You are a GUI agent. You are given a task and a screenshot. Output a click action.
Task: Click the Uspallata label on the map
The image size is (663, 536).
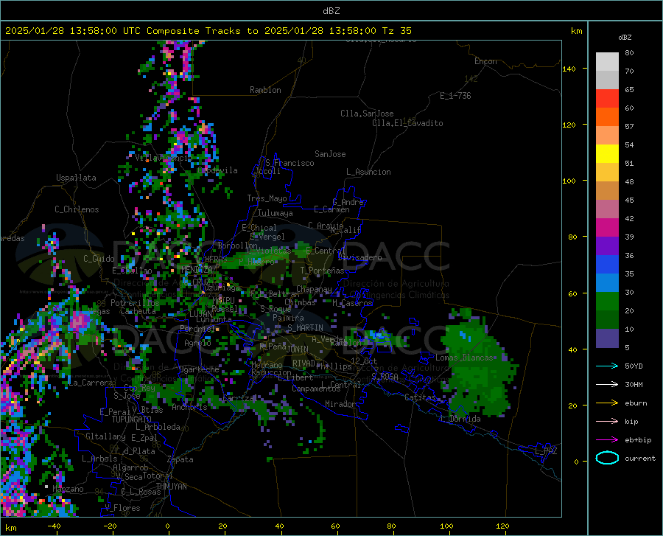click(x=76, y=178)
